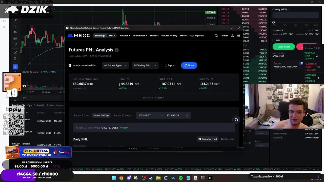This screenshot has height=182, width=324.
Task: Open Steam from the taskbar
Action: point(151,178)
